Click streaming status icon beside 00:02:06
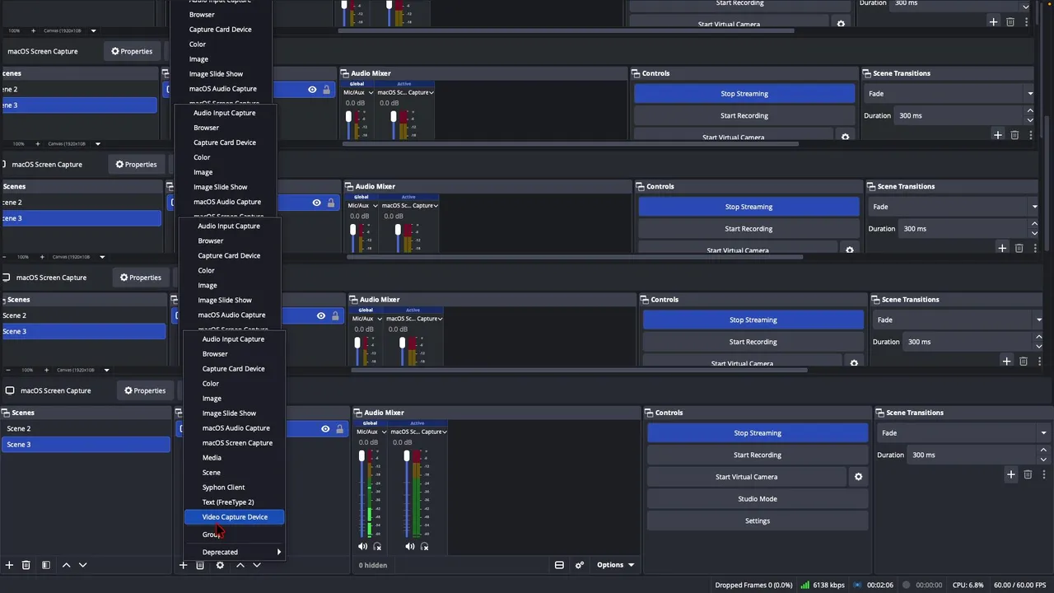Image resolution: width=1054 pixels, height=593 pixels. [859, 585]
